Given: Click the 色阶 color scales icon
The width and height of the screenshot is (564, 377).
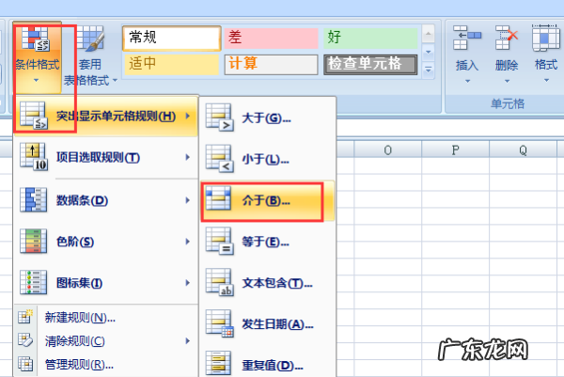Looking at the screenshot, I should pyautogui.click(x=34, y=241).
